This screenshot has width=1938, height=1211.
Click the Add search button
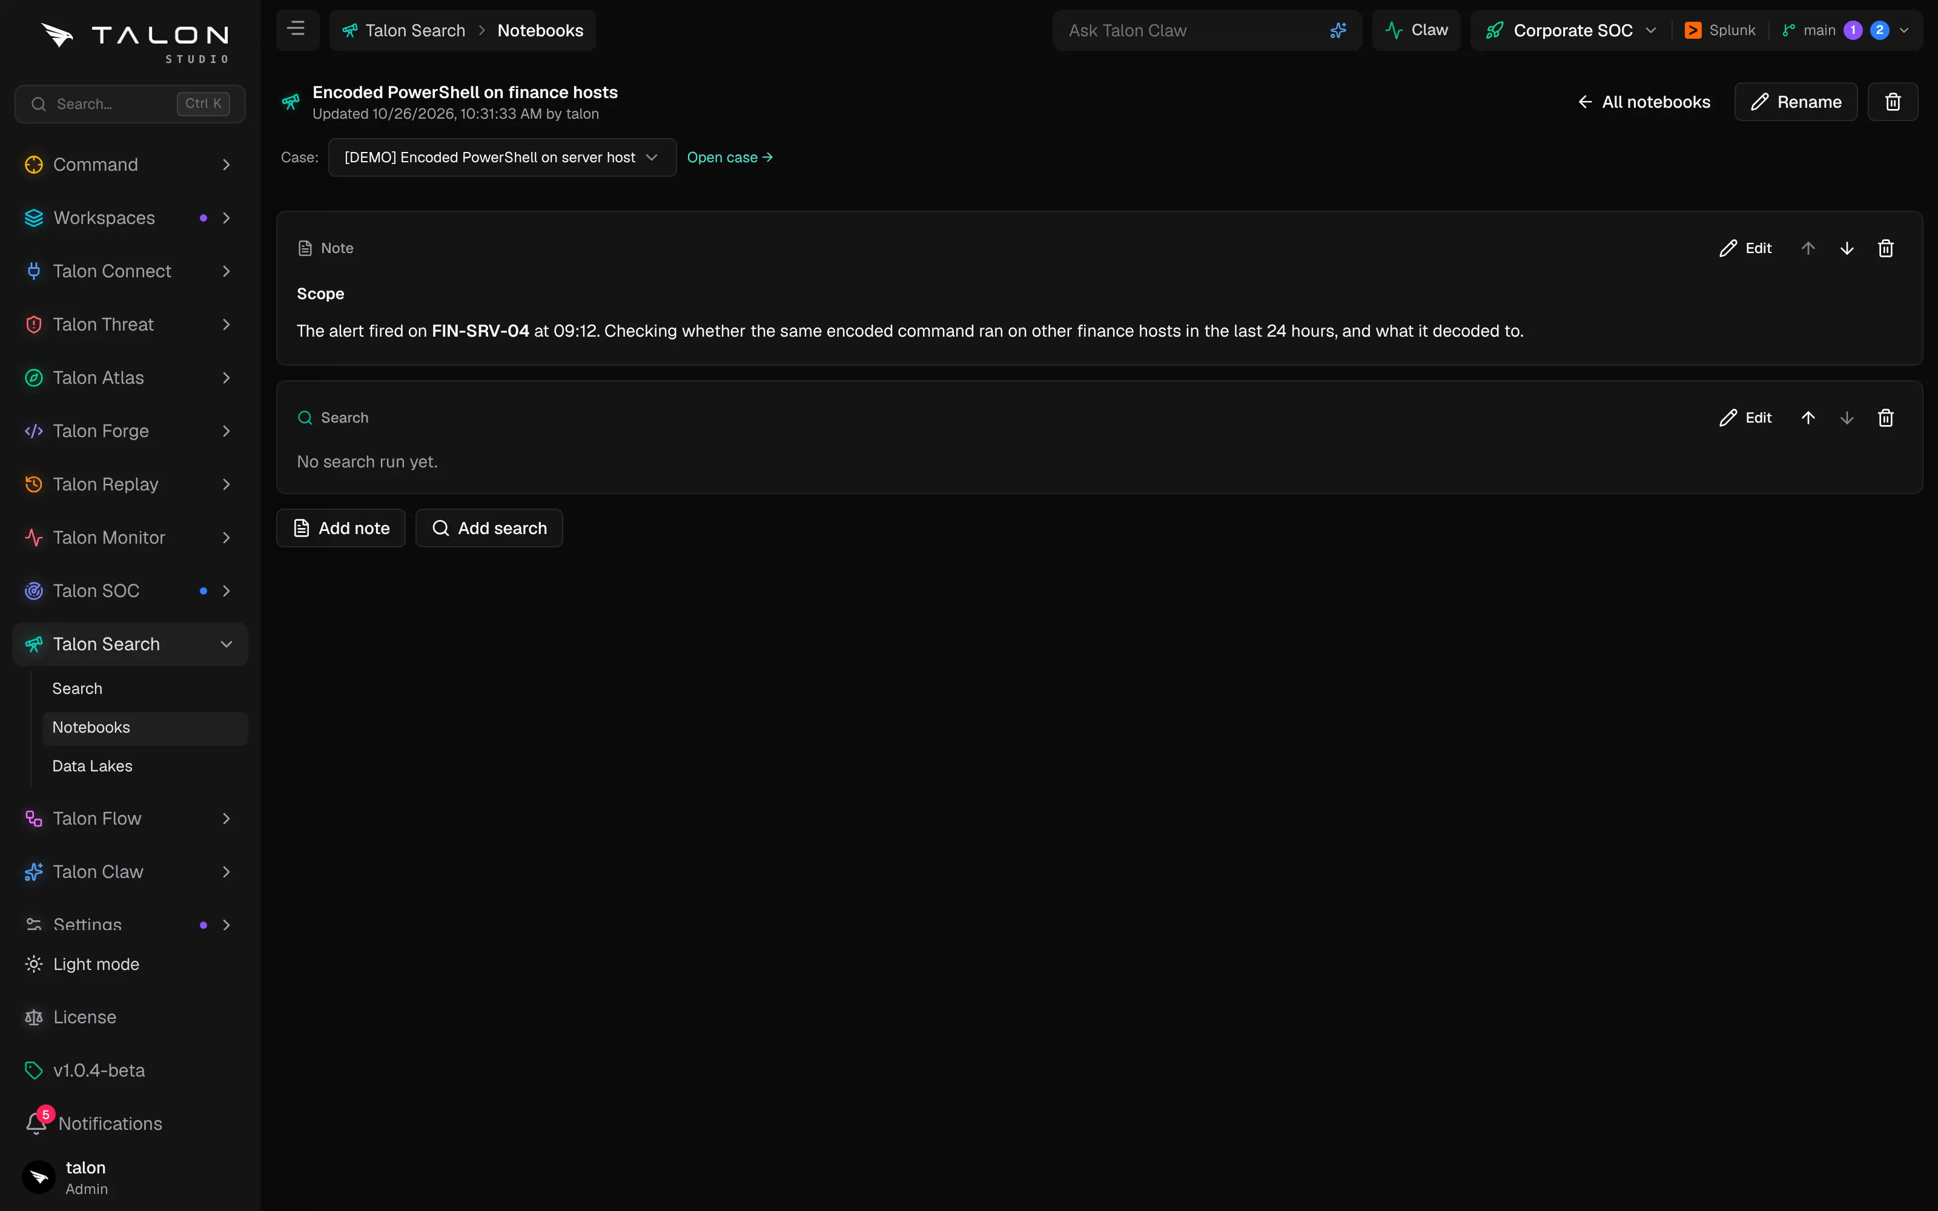tap(489, 529)
